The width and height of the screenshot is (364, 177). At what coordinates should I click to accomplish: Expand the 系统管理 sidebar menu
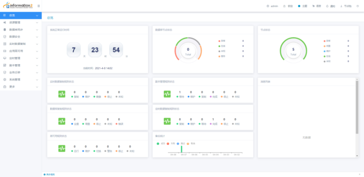pos(21,79)
